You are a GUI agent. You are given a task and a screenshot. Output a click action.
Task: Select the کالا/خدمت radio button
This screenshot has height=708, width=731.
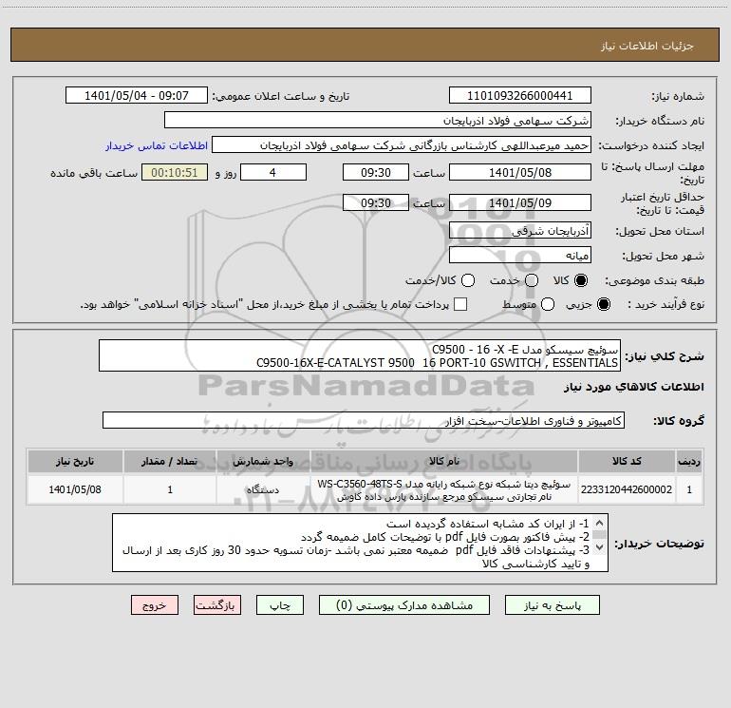[468, 280]
